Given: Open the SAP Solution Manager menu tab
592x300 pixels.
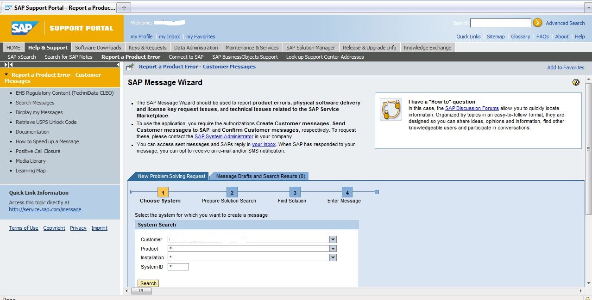Looking at the screenshot, I should (x=310, y=47).
